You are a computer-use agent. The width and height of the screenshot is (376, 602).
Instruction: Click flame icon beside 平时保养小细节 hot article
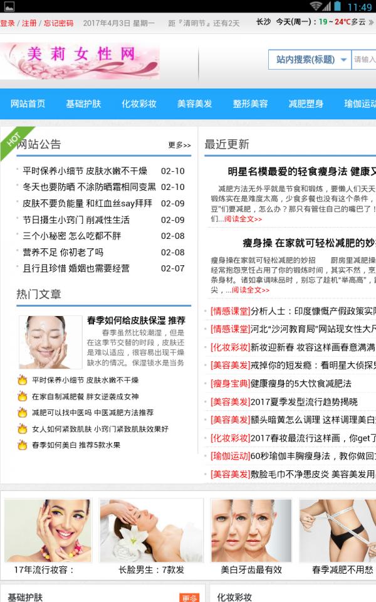point(23,380)
